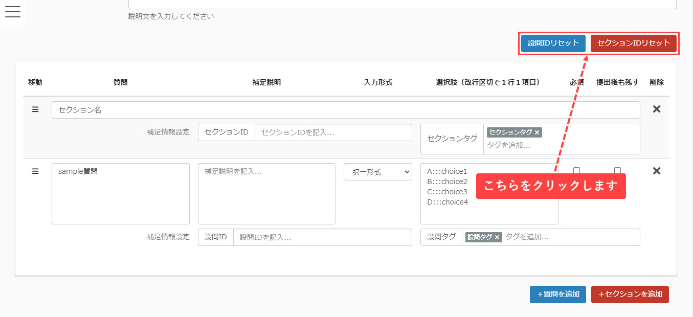Toggle the 必須 checkbox
Viewport: 693px width, 317px height.
pyautogui.click(x=576, y=171)
